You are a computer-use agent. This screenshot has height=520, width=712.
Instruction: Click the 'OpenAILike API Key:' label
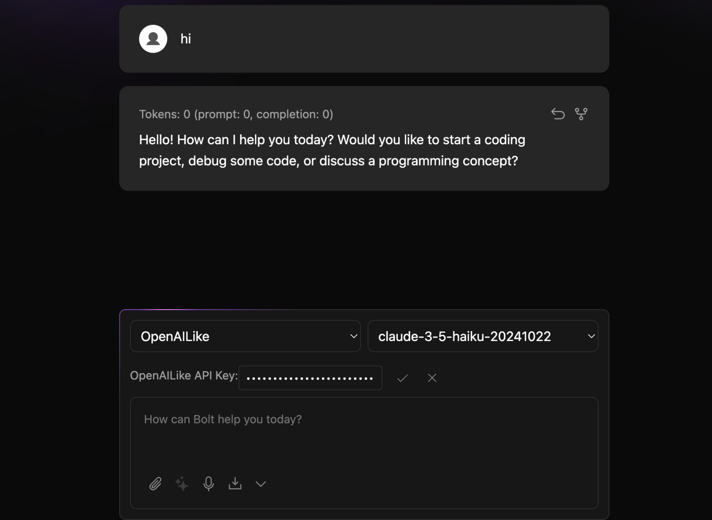point(184,376)
